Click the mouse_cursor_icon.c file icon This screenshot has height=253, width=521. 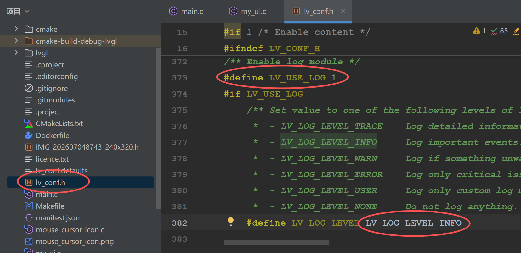point(29,230)
